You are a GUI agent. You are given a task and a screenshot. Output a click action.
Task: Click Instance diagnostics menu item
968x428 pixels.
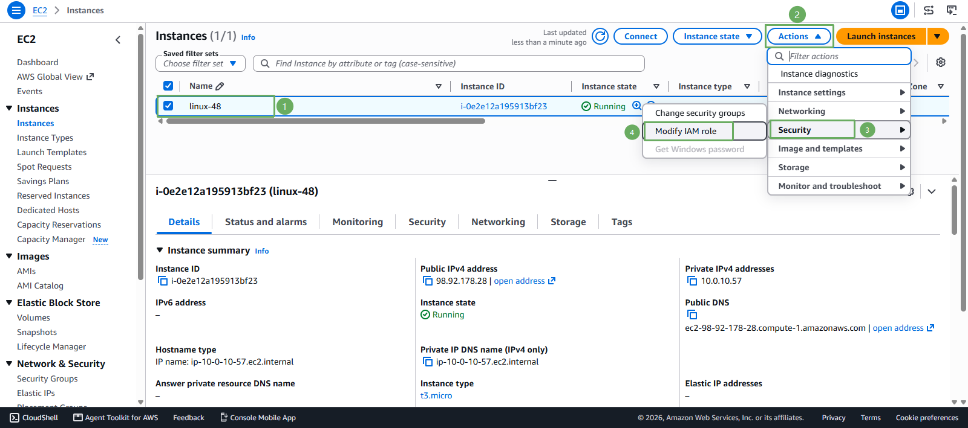(839, 74)
